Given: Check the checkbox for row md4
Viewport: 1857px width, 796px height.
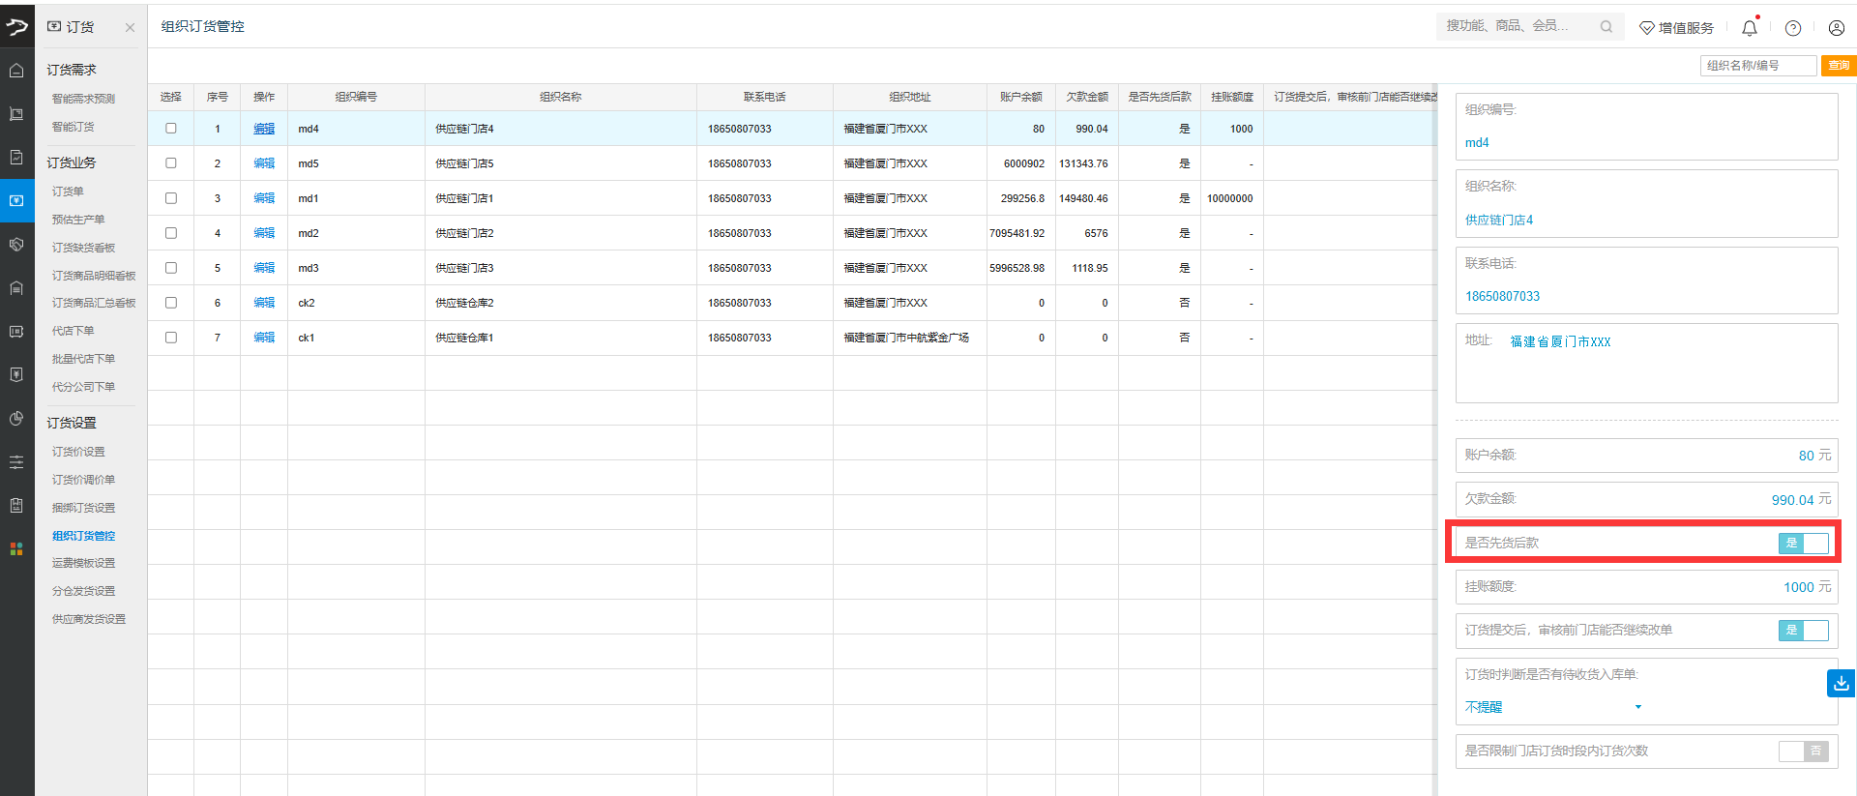Looking at the screenshot, I should pos(171,129).
